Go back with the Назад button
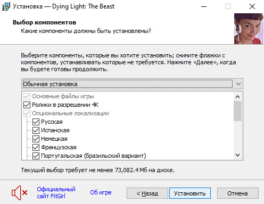The image size is (264, 204). (147, 193)
